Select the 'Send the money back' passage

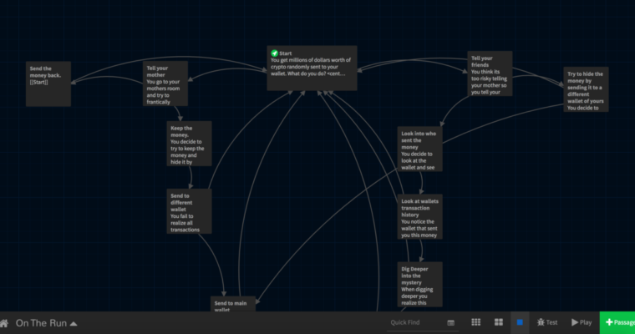tap(48, 83)
